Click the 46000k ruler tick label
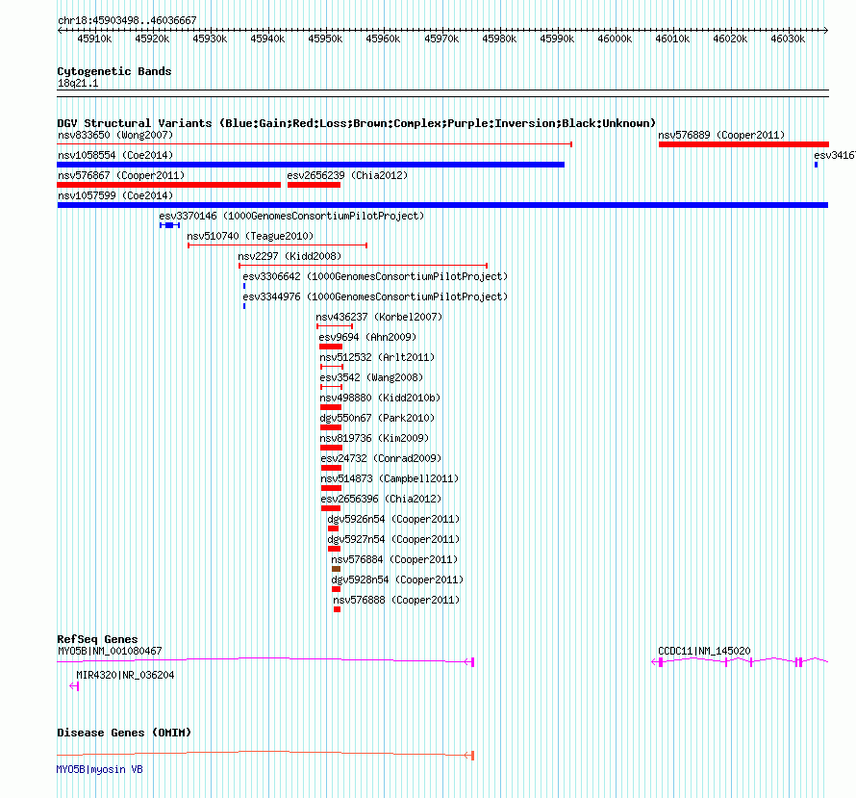 click(615, 39)
